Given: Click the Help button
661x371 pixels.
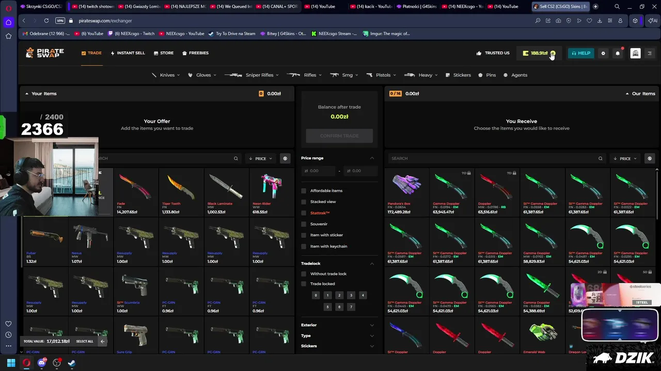Looking at the screenshot, I should coord(581,53).
